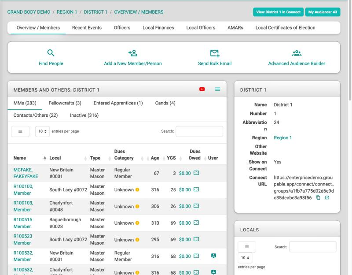Viewport: 352px width, 275px height.
Task: Go to Region 1 breadcrumb
Action: 67,12
